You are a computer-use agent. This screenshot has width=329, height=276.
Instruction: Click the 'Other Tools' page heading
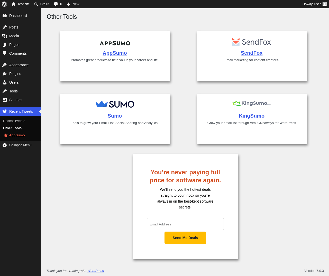[62, 17]
